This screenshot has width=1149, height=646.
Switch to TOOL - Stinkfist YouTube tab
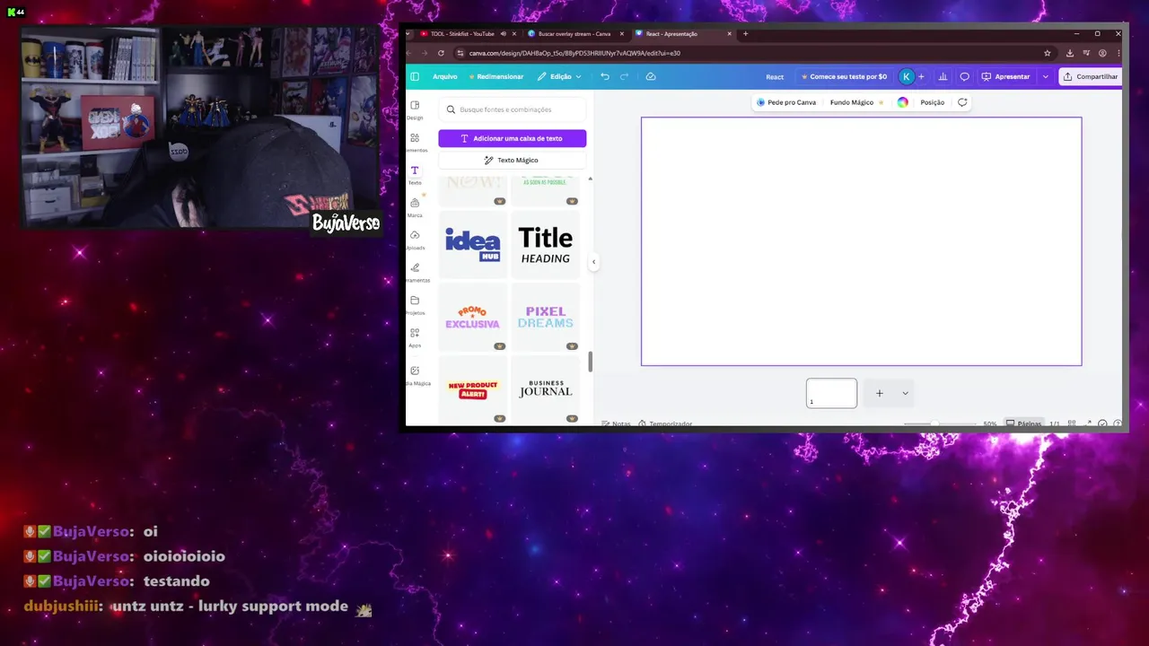pos(468,34)
